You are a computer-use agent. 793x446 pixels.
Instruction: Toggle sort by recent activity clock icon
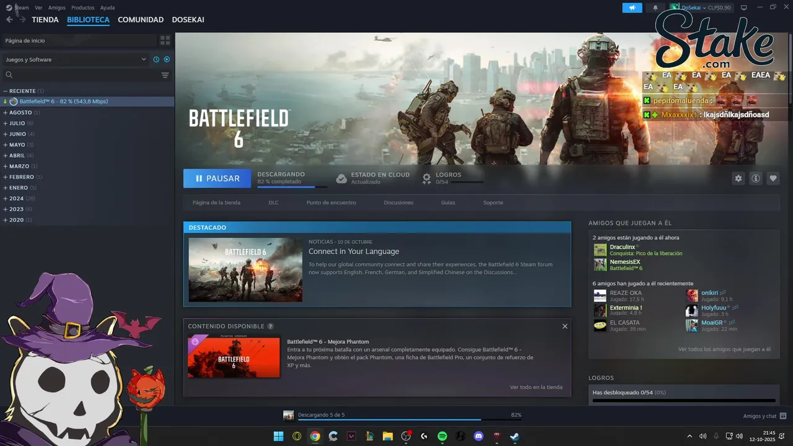(156, 59)
